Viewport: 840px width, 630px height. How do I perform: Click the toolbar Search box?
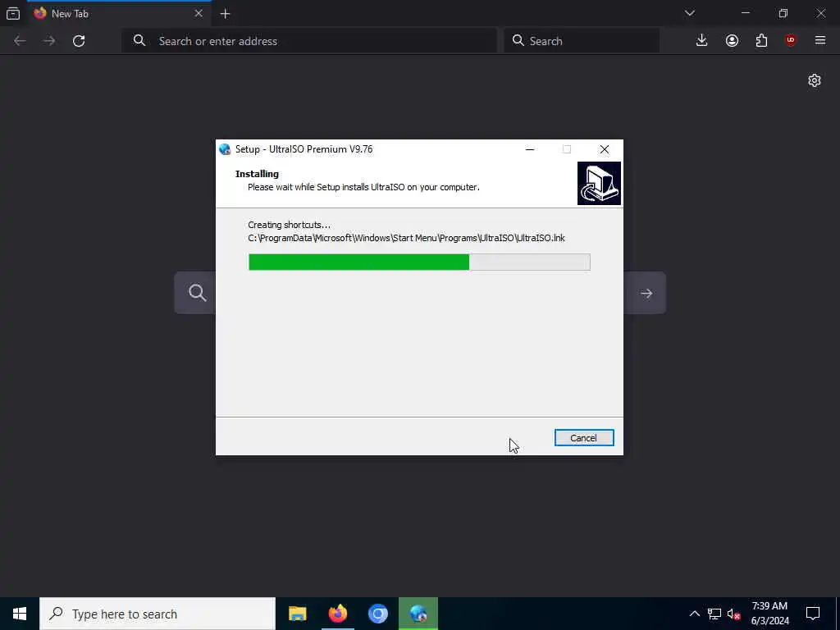[x=582, y=41]
